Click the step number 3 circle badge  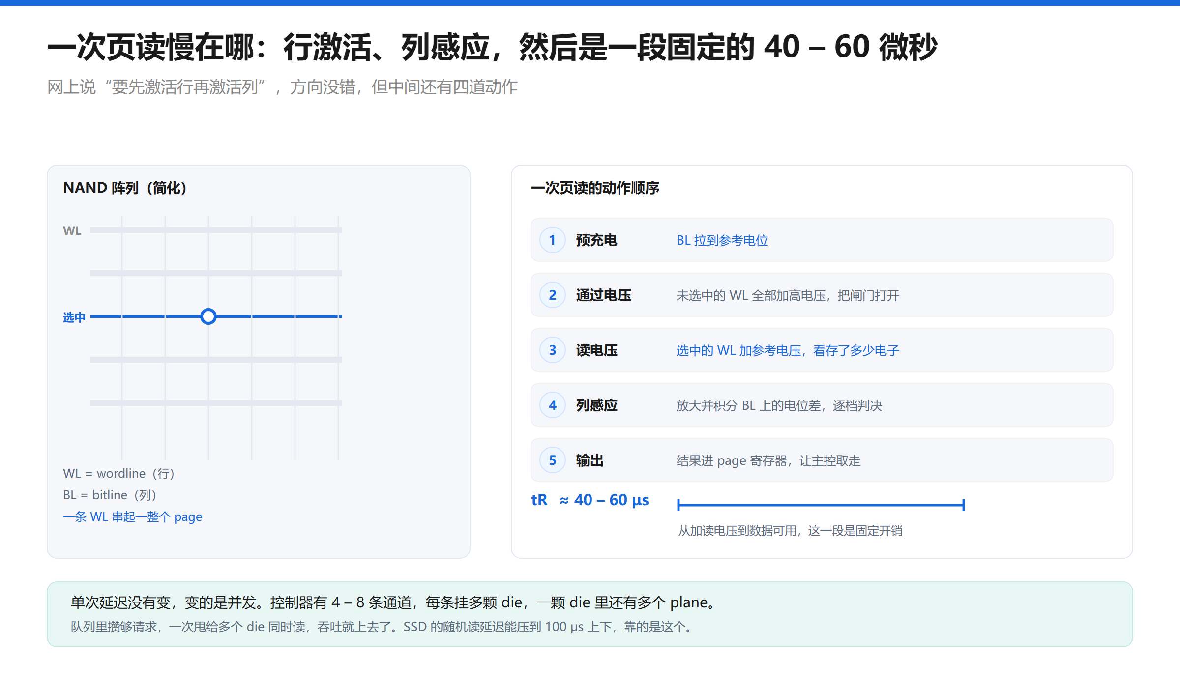coord(553,350)
